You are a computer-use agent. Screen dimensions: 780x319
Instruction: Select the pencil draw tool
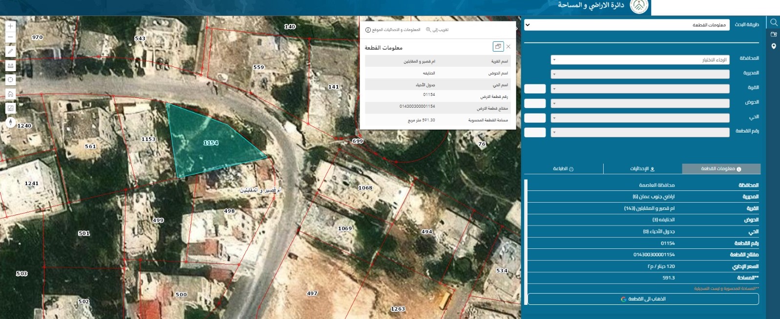10,52
